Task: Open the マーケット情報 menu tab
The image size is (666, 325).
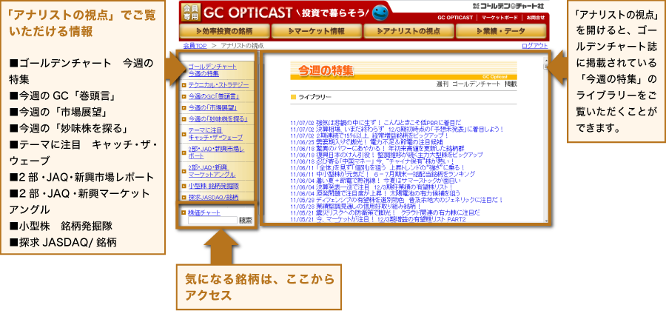Action: point(317,31)
